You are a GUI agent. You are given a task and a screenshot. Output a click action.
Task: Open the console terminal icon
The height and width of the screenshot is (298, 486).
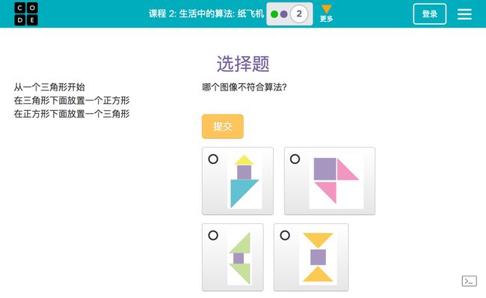pyautogui.click(x=470, y=282)
